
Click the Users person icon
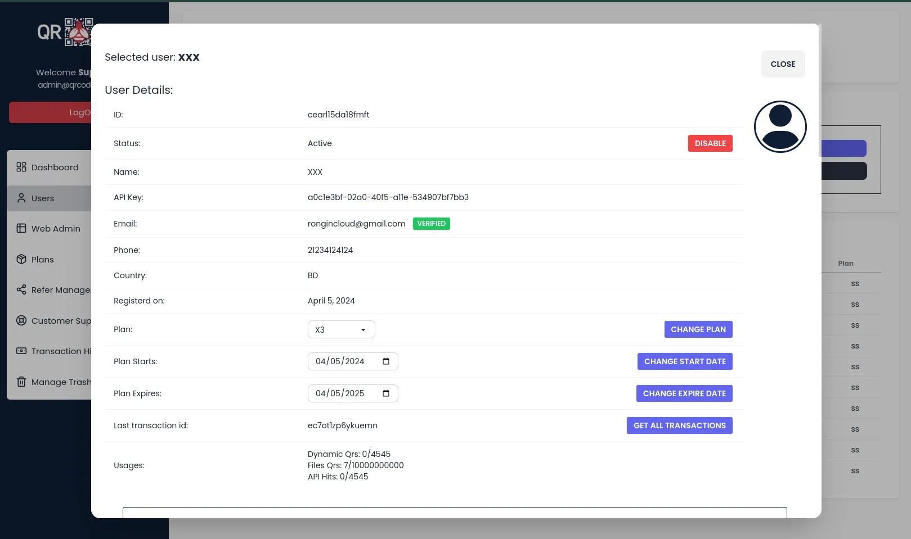21,198
